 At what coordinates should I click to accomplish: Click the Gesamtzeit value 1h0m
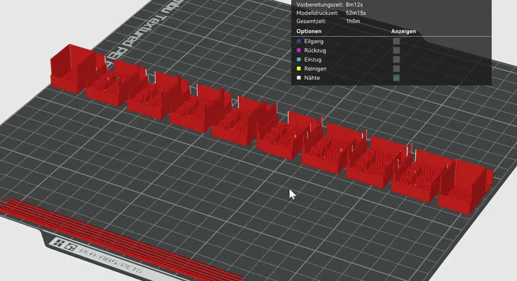[x=353, y=21]
